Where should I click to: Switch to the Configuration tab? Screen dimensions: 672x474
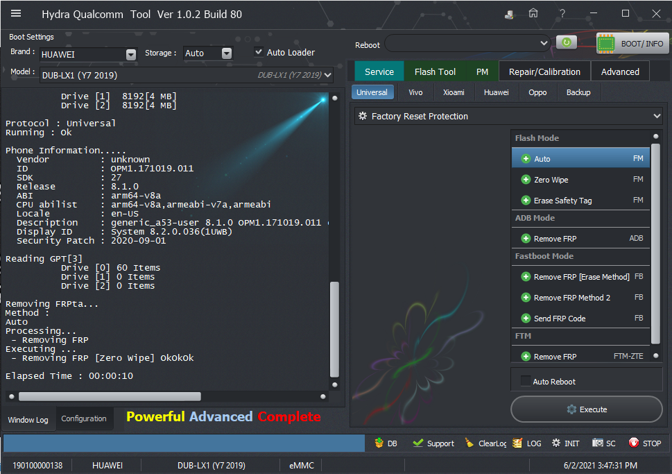click(x=84, y=418)
